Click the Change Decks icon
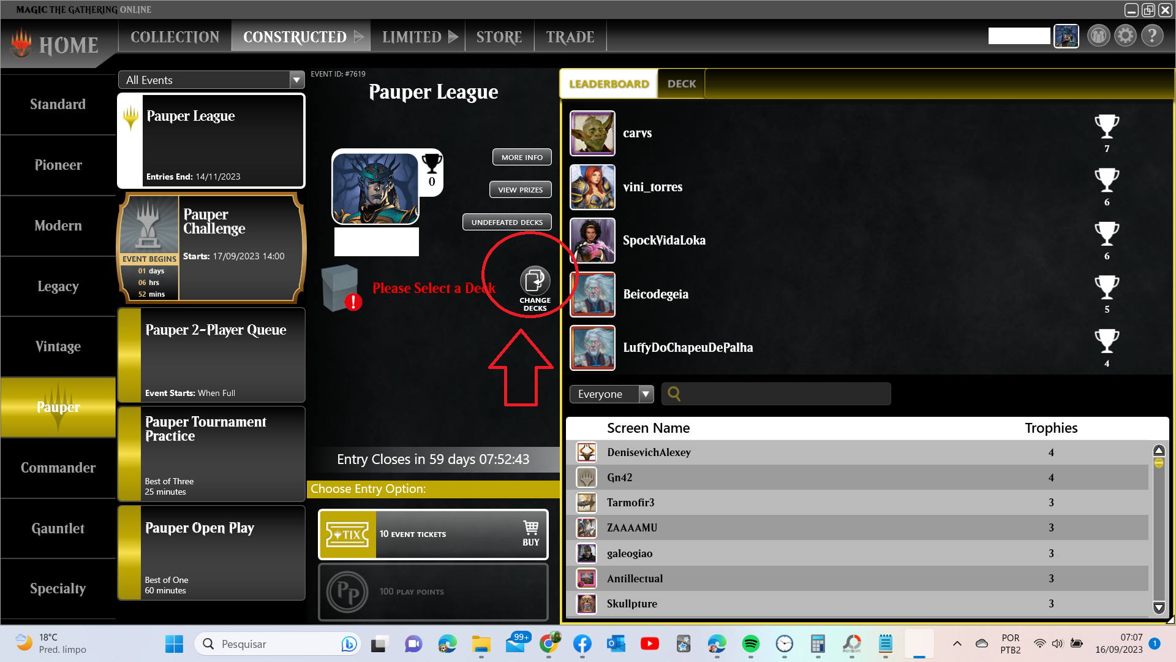Screen dimensions: 1176x662 [x=535, y=282]
